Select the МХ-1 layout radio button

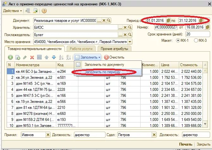178,41
